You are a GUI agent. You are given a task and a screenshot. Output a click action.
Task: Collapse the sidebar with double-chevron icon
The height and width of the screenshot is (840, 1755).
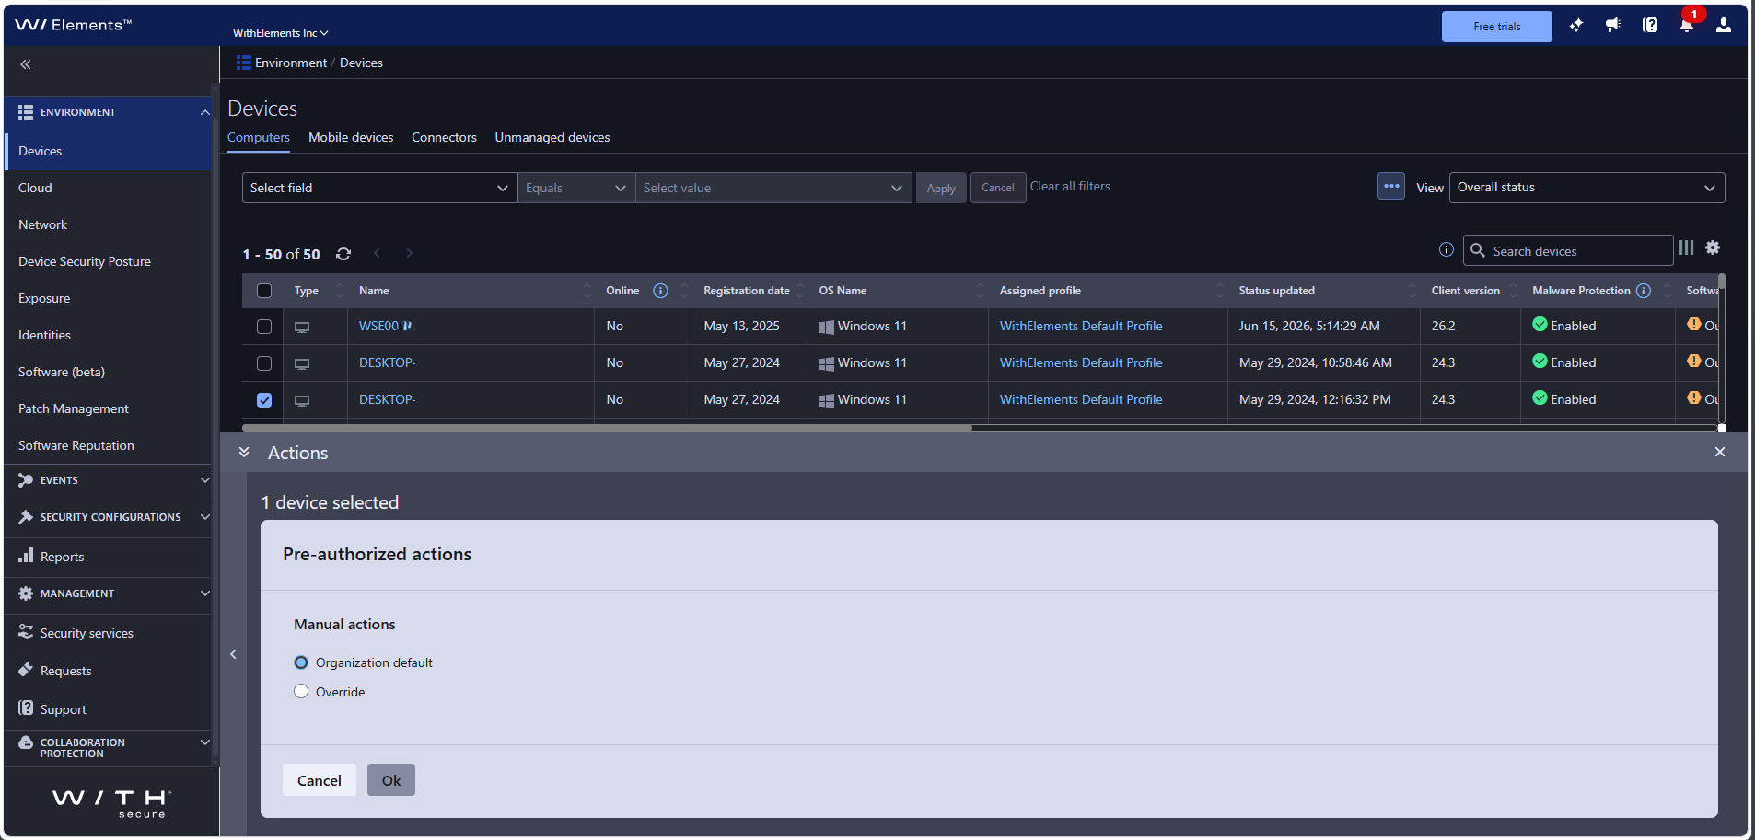(26, 64)
